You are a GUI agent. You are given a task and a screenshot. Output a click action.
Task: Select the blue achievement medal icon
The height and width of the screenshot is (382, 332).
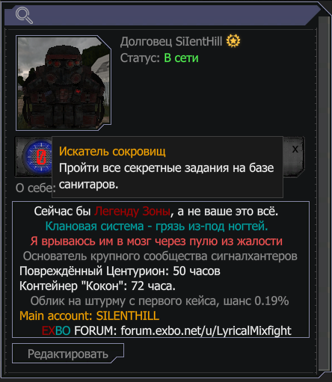[x=37, y=157]
